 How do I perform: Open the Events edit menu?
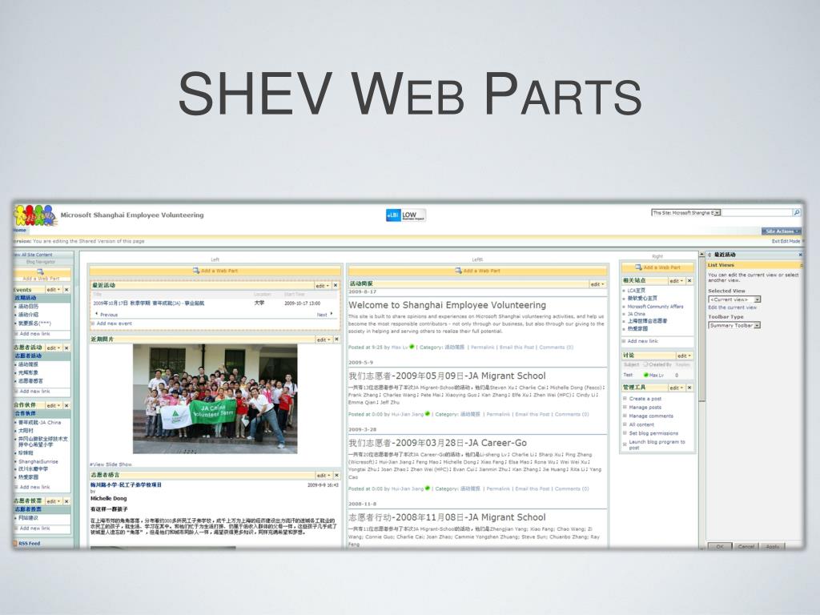(x=53, y=290)
